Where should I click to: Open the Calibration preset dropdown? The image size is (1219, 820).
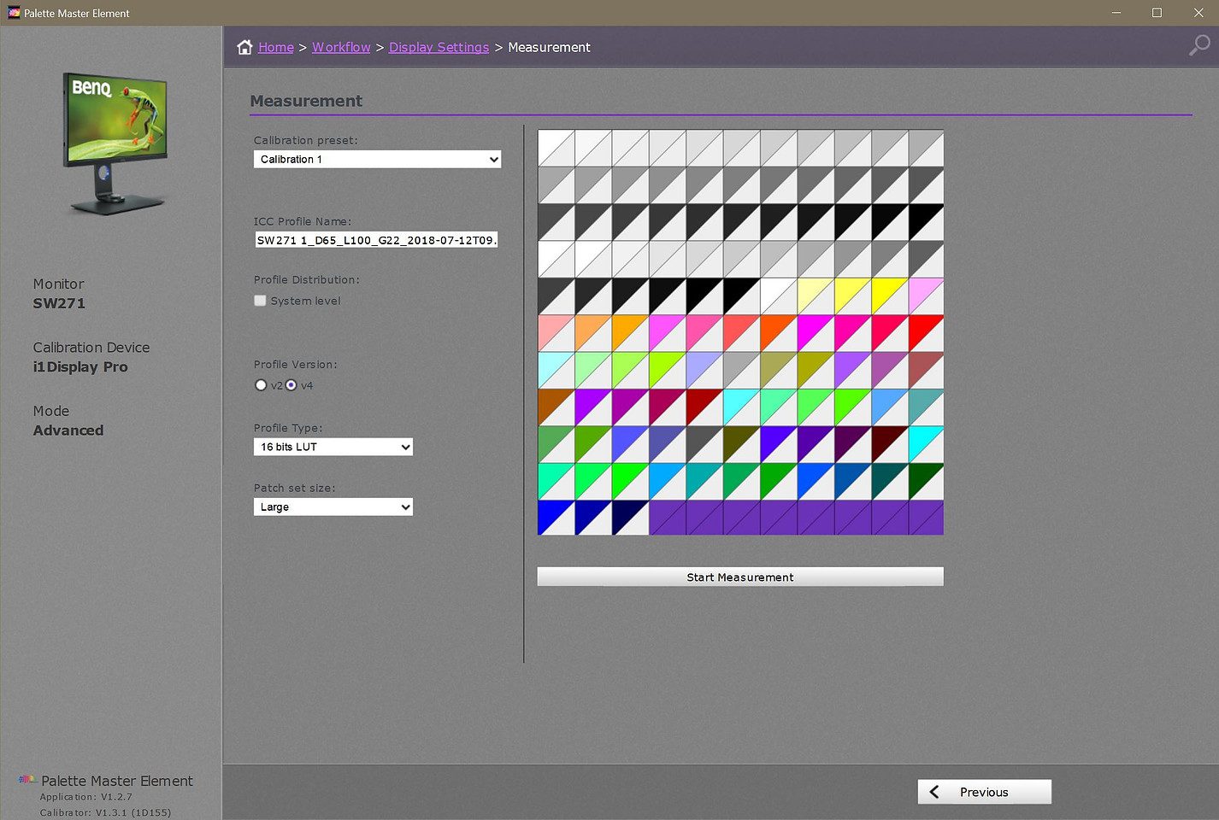(377, 160)
